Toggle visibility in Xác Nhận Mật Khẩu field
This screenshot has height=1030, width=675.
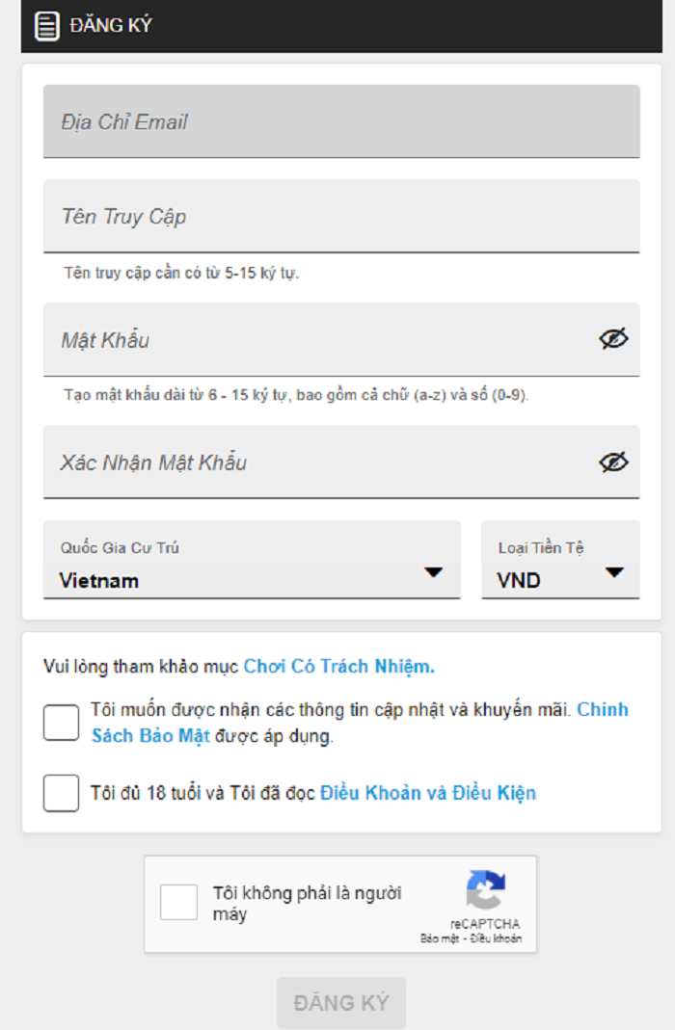pyautogui.click(x=613, y=462)
